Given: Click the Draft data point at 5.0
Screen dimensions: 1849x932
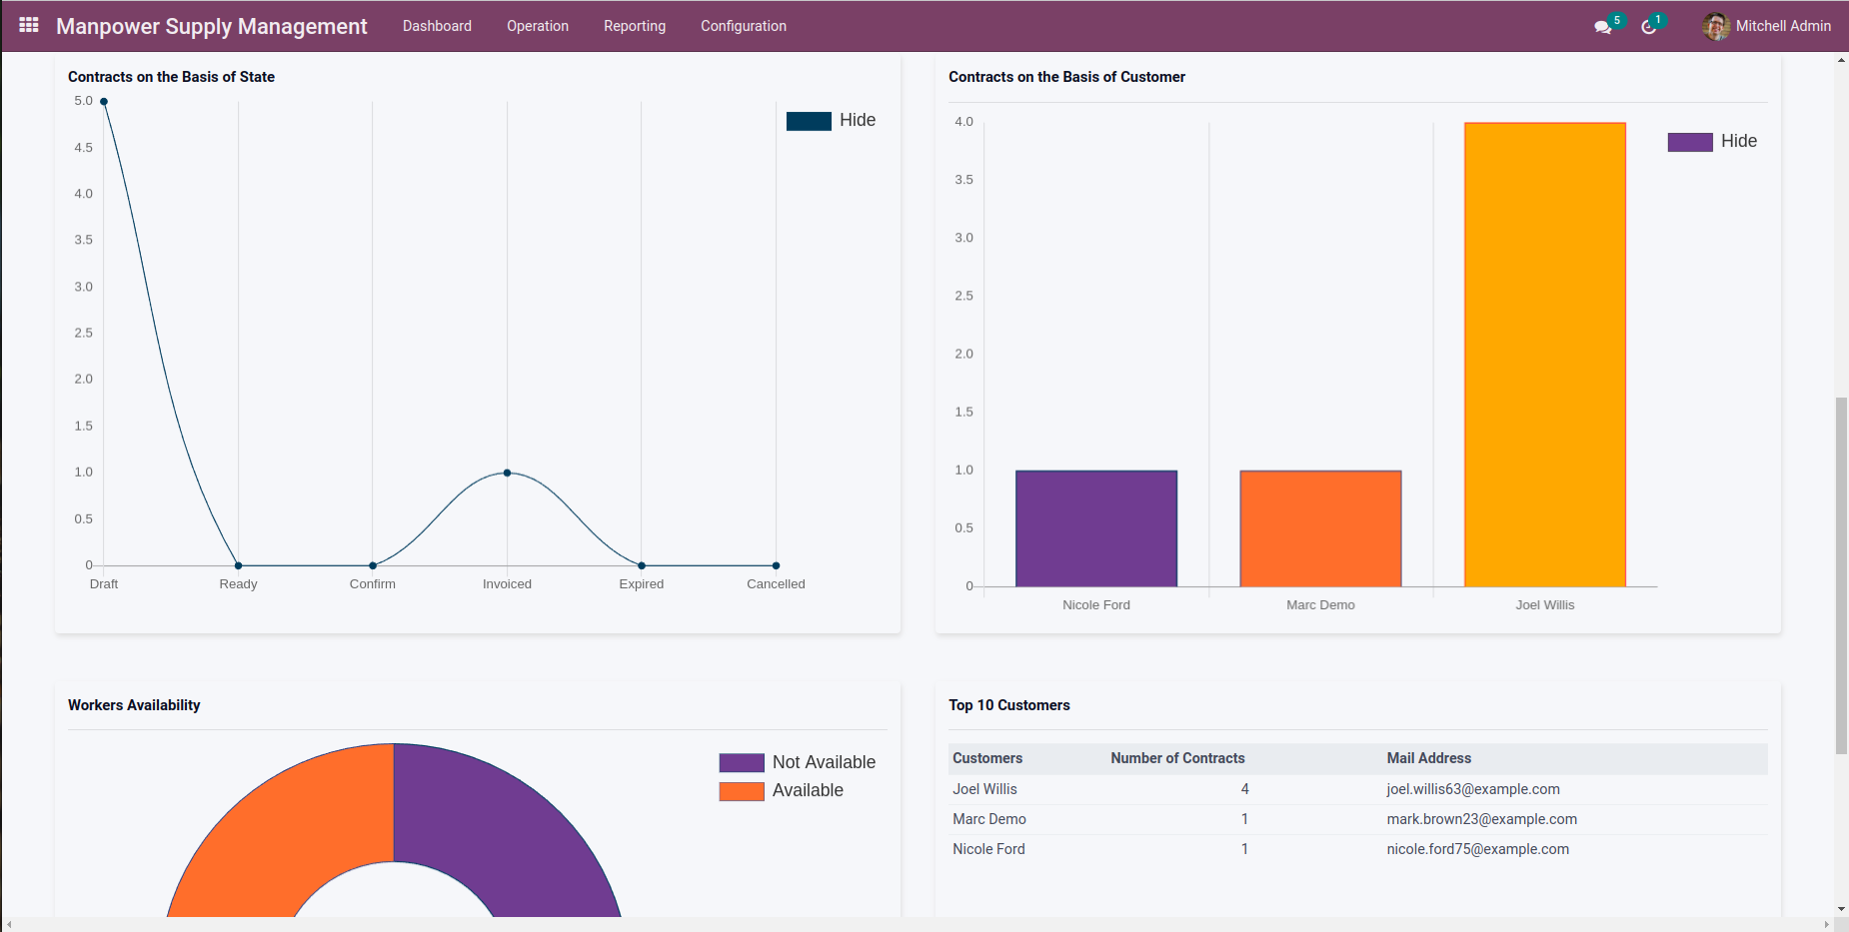Looking at the screenshot, I should [x=104, y=102].
